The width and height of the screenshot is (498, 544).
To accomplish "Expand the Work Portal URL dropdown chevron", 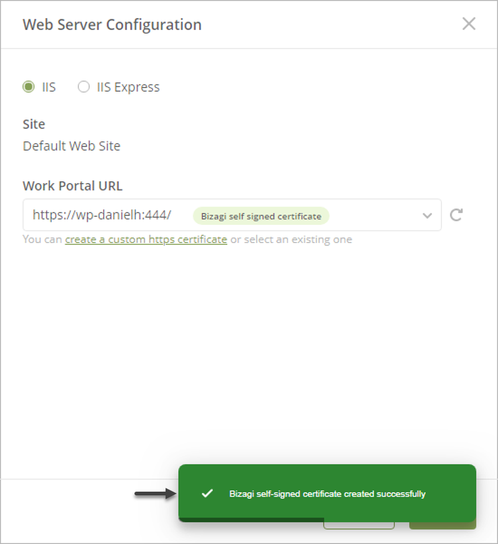I will pyautogui.click(x=427, y=216).
